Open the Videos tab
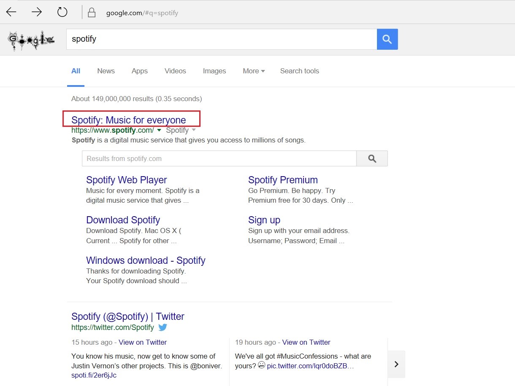Screen dimensions: 515x386 pyautogui.click(x=175, y=71)
